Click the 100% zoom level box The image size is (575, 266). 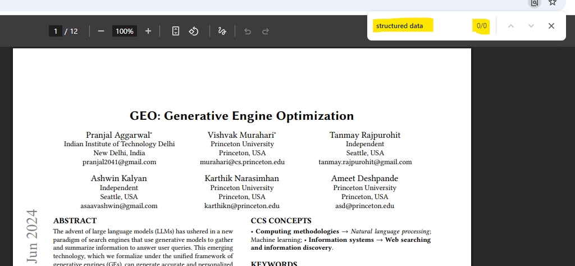124,31
